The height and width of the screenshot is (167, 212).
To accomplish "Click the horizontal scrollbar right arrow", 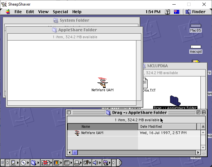I will coord(198,153).
